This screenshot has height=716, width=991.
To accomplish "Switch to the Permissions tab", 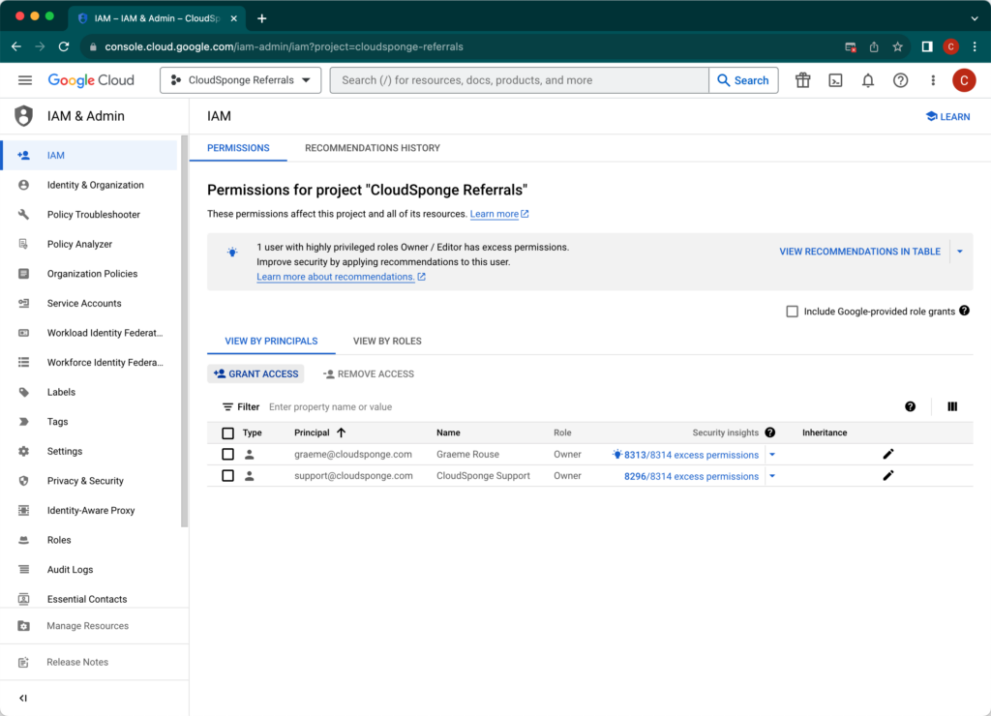I will tap(238, 148).
